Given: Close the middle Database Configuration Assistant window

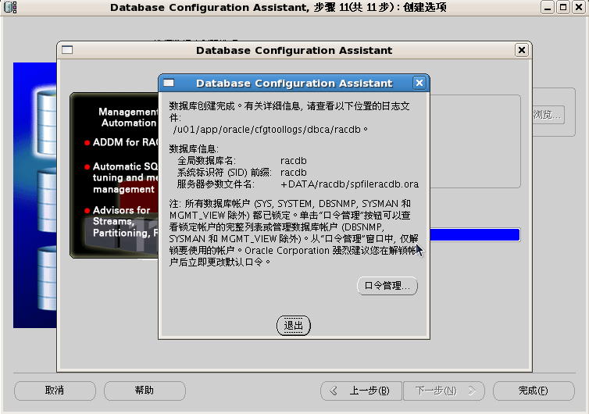Looking at the screenshot, I should [x=521, y=50].
